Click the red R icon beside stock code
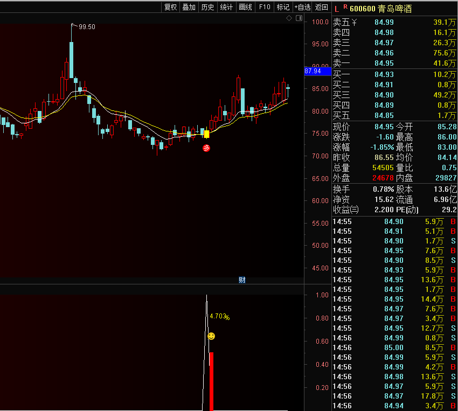458x411 pixels. tap(345, 6)
